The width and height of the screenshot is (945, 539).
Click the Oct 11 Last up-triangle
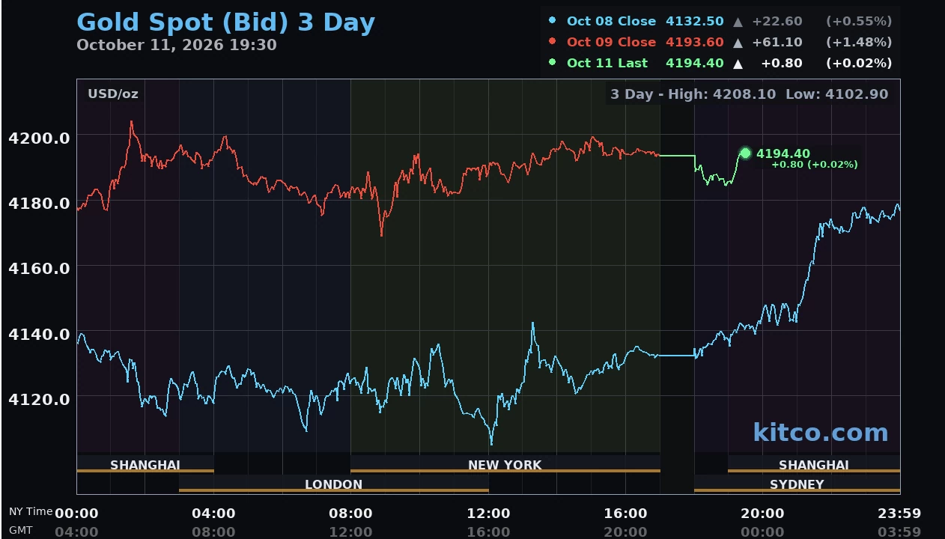click(738, 64)
